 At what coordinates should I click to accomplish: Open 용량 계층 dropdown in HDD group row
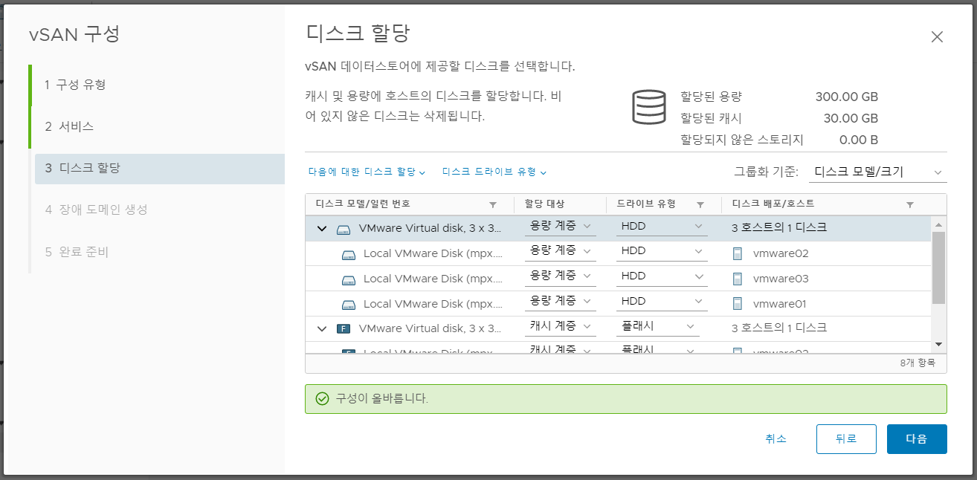560,226
